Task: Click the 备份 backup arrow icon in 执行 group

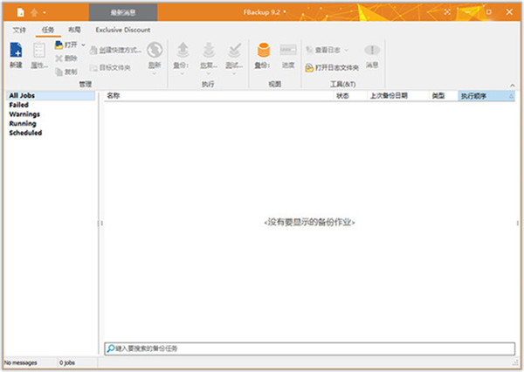Action: coord(183,52)
